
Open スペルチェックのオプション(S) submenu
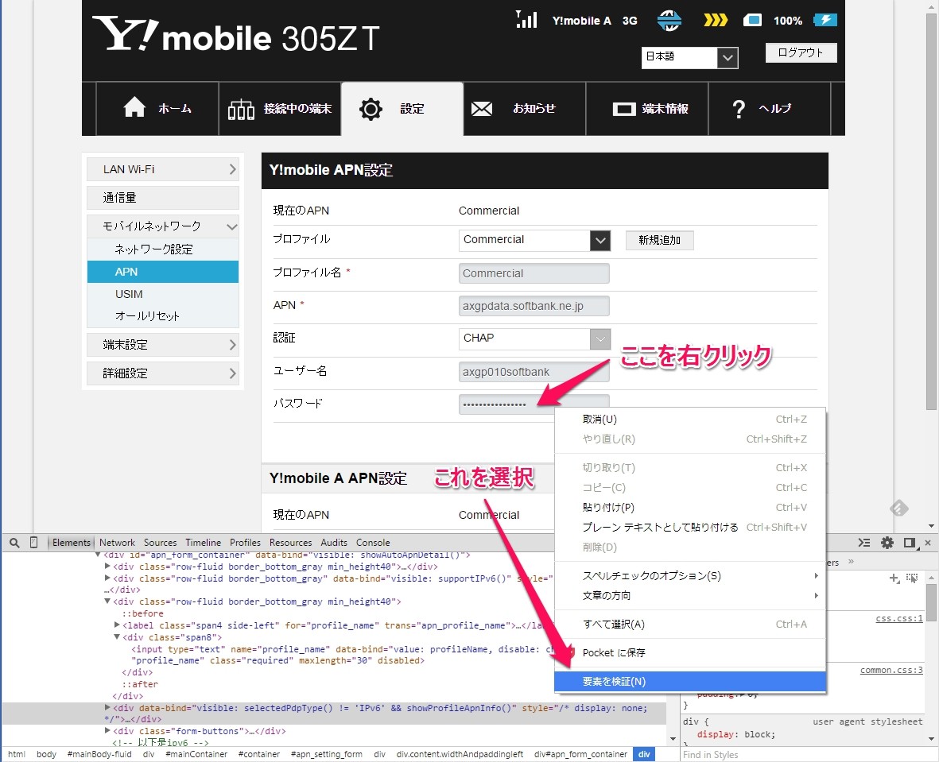[x=690, y=576]
